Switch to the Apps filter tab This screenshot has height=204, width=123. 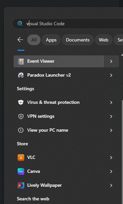click(51, 40)
